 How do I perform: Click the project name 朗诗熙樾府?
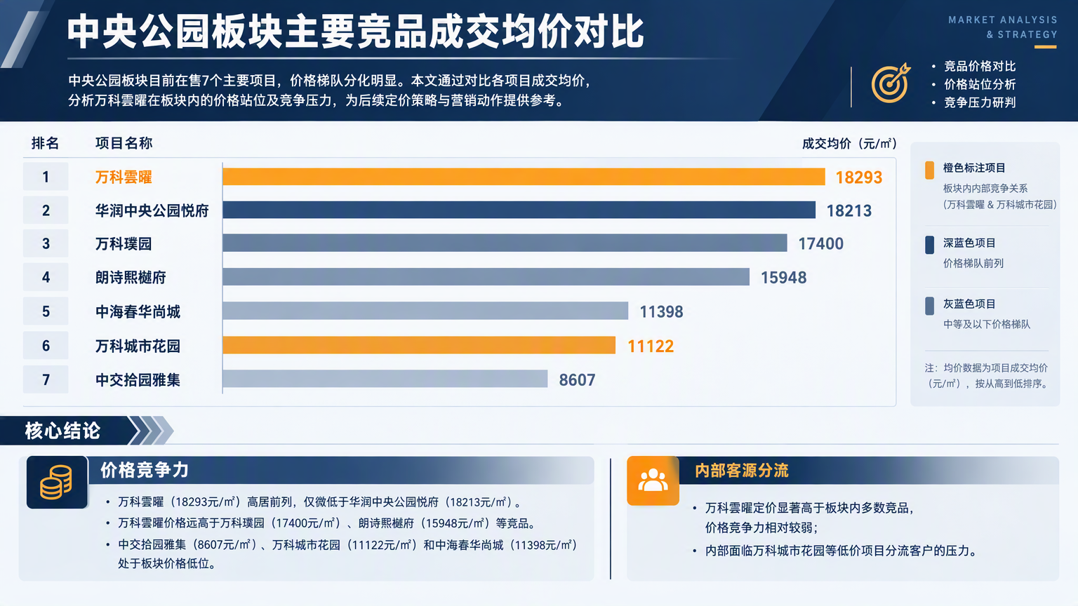(131, 277)
